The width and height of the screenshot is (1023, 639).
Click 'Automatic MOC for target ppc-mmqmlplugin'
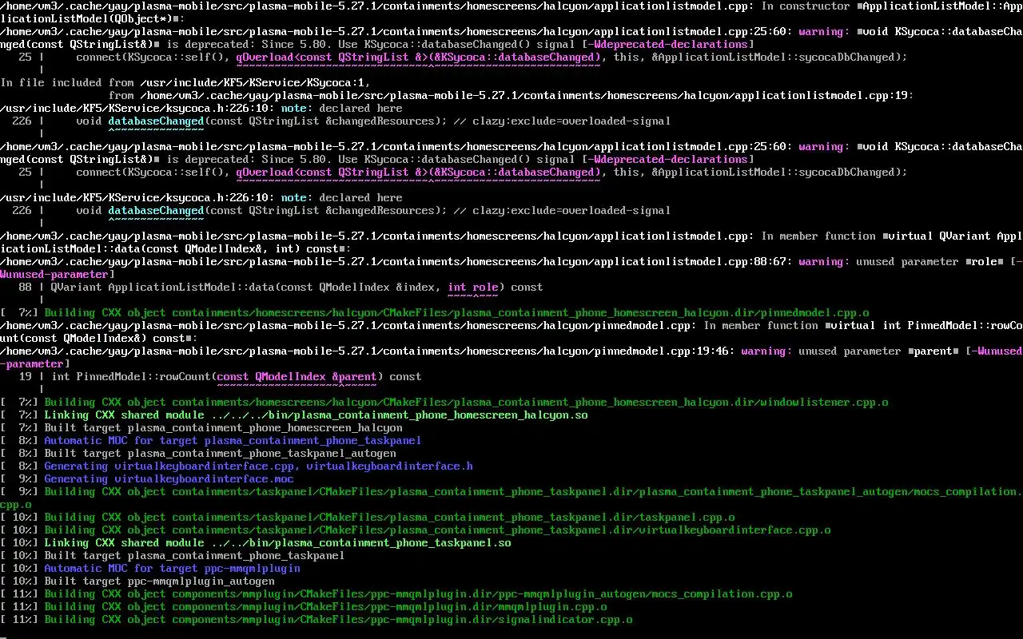[172, 569]
